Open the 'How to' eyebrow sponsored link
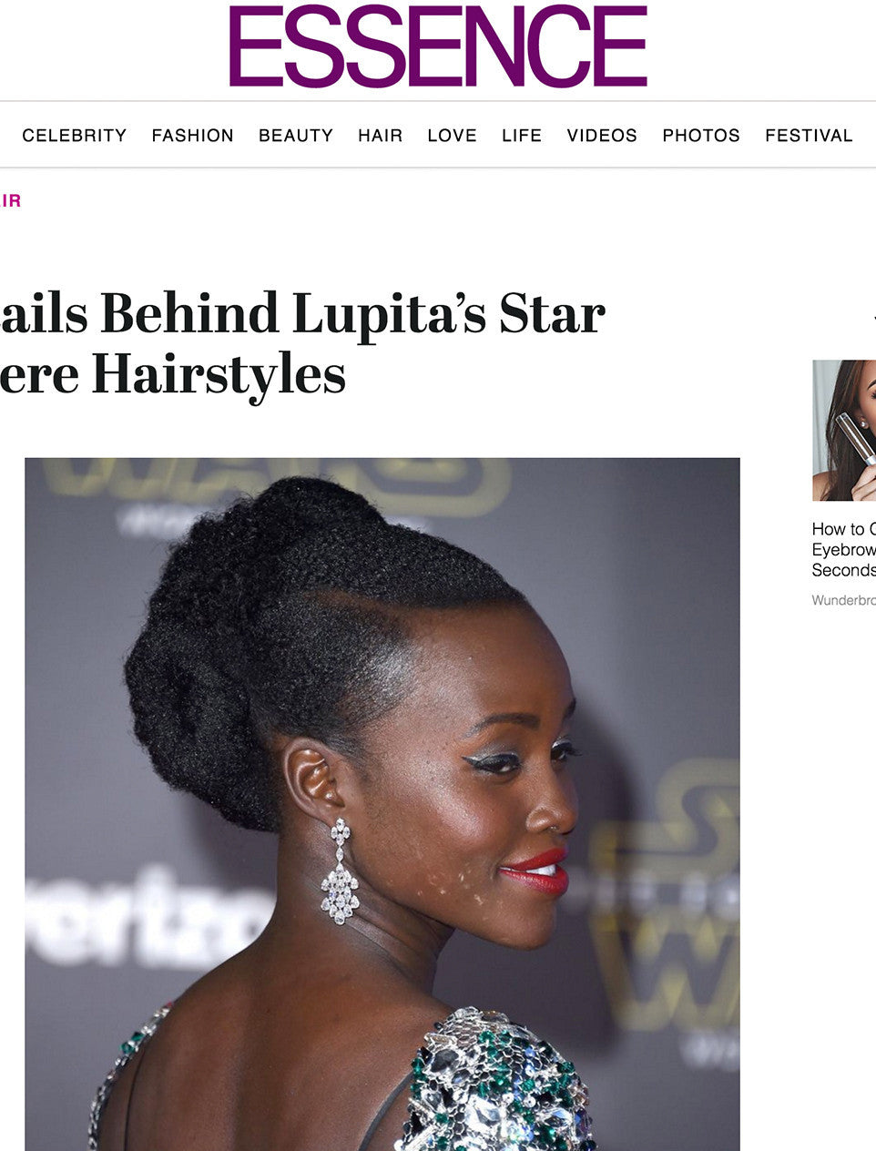The image size is (876, 1151). pyautogui.click(x=844, y=549)
